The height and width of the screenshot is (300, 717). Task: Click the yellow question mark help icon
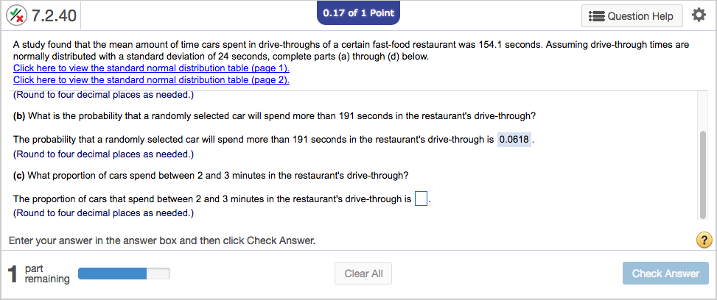coord(704,240)
